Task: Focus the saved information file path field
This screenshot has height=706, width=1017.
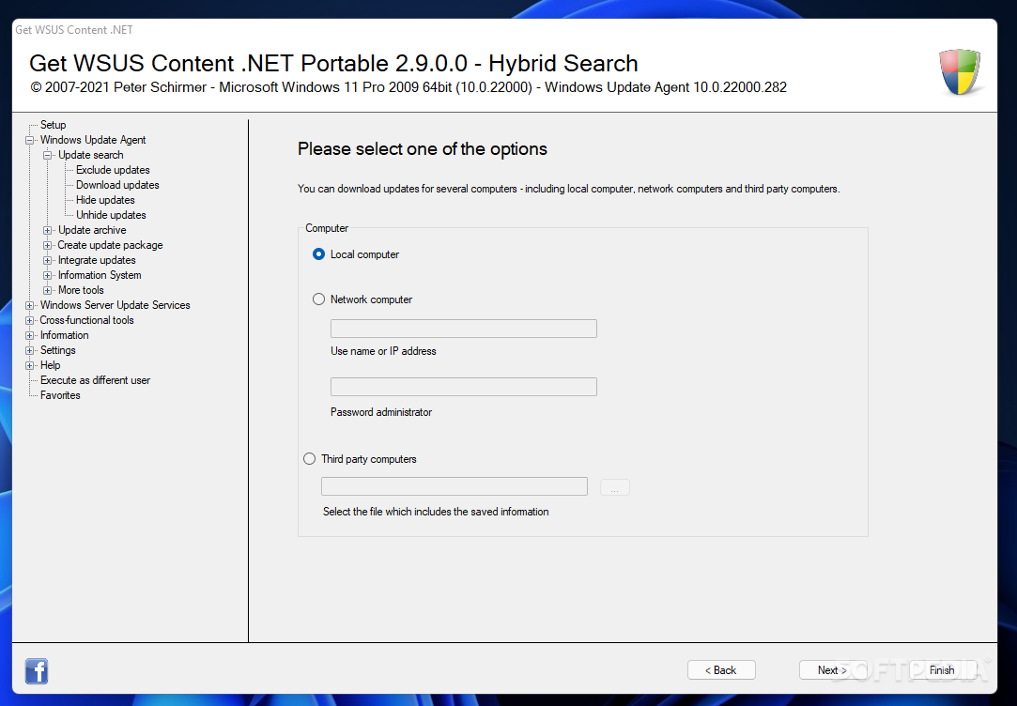Action: [x=455, y=486]
